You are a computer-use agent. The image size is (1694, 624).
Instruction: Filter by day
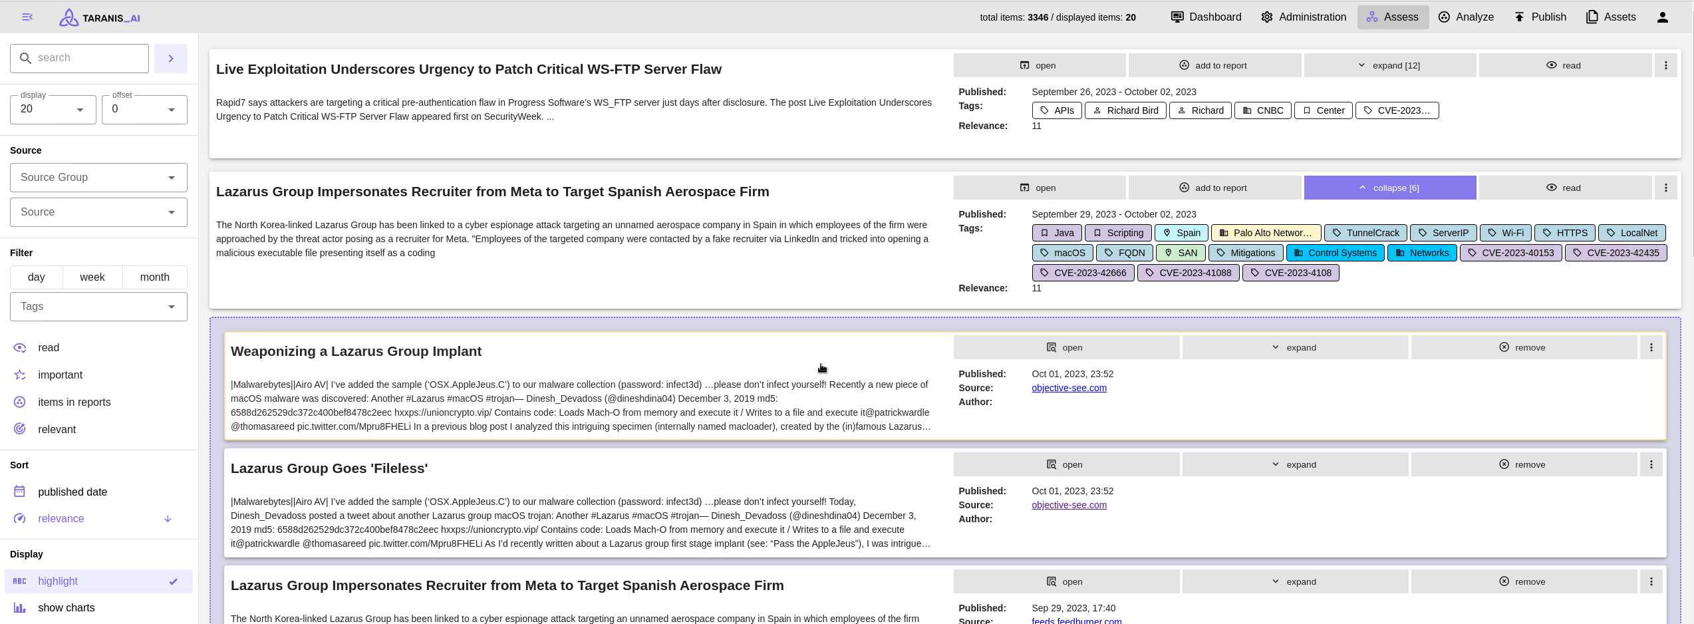[37, 277]
